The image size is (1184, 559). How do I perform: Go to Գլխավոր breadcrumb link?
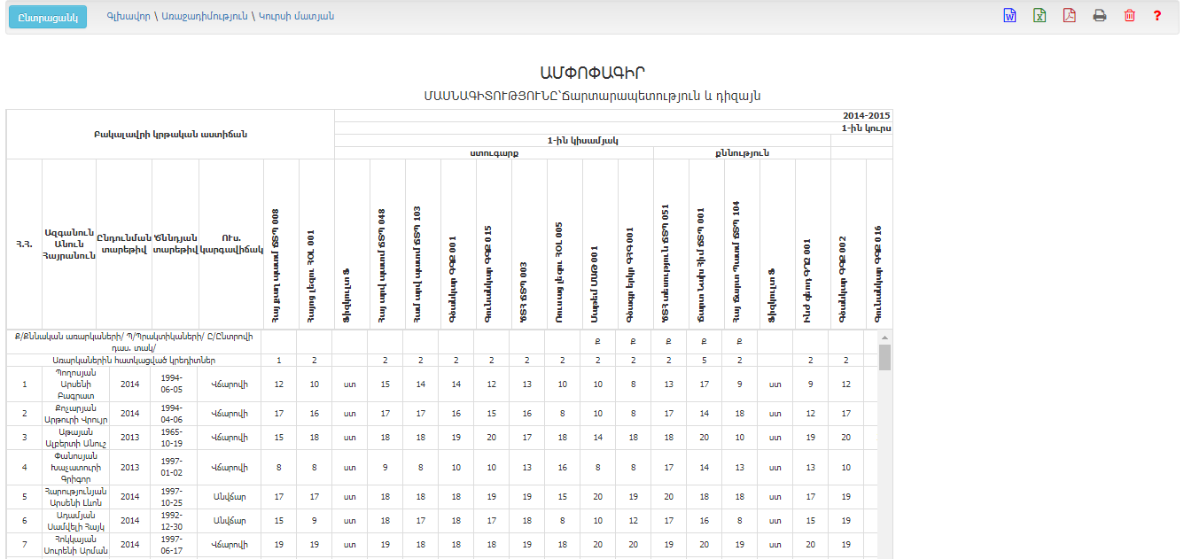(x=126, y=17)
